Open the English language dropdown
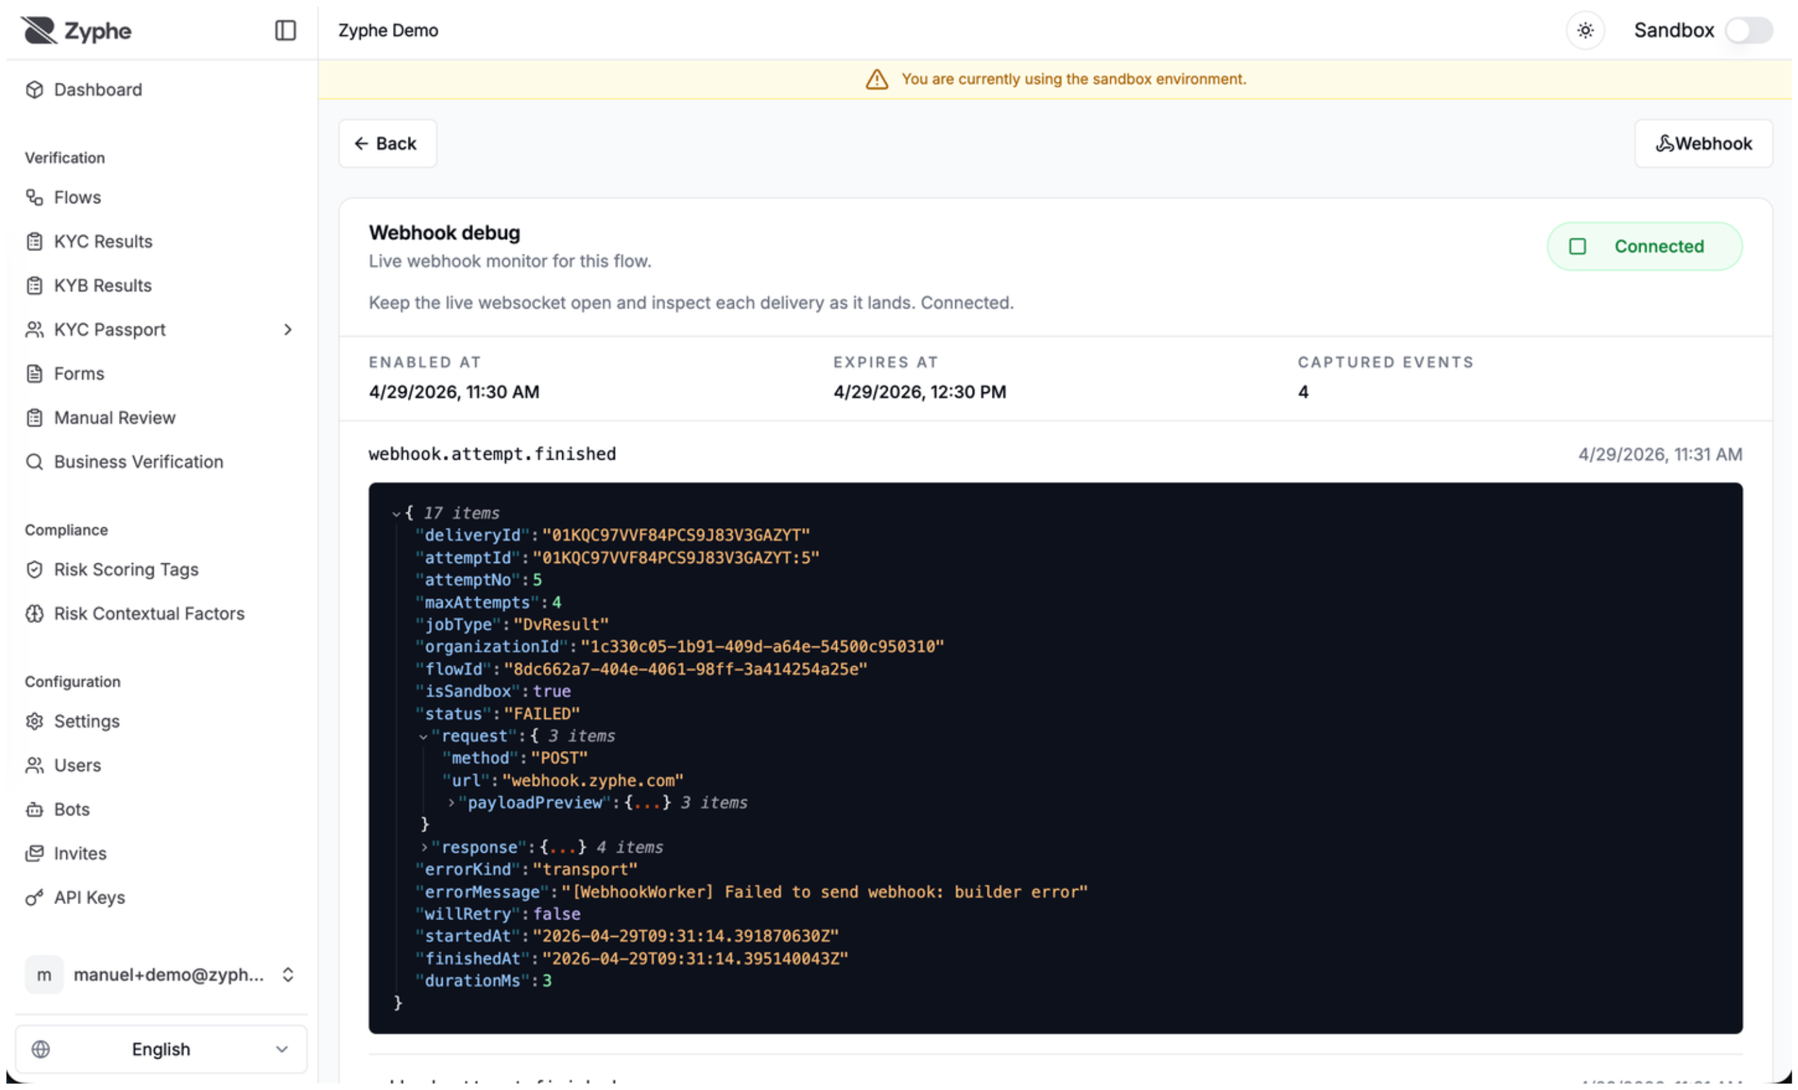This screenshot has width=1798, height=1090. [161, 1050]
